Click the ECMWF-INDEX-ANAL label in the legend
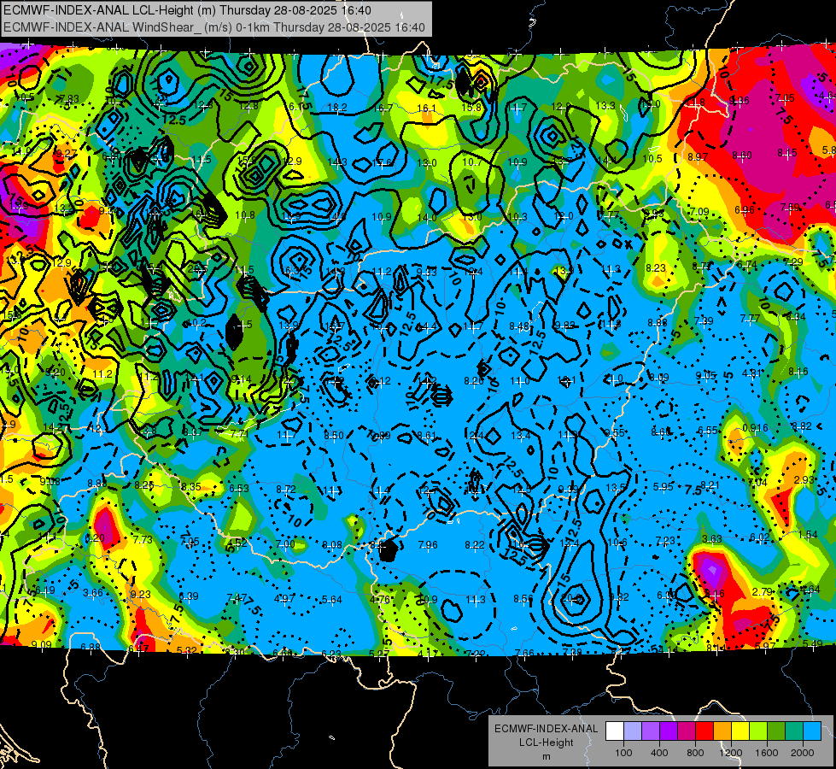The width and height of the screenshot is (836, 769). [546, 729]
